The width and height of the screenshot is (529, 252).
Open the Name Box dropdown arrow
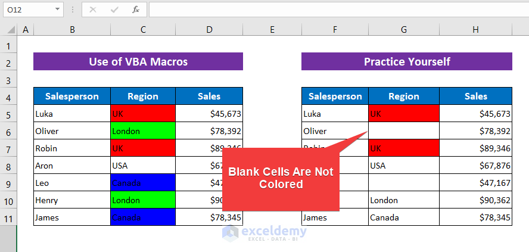point(57,10)
